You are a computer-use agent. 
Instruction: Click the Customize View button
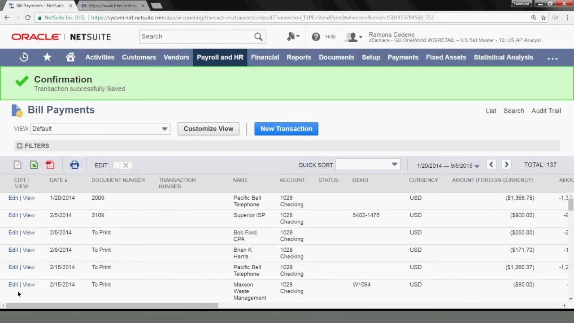click(209, 129)
